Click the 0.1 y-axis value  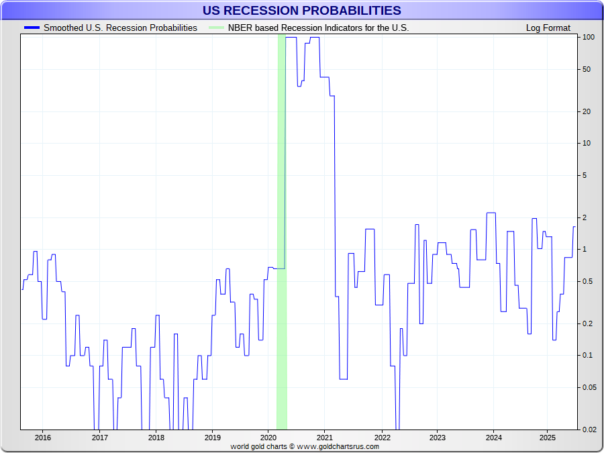tap(587, 355)
